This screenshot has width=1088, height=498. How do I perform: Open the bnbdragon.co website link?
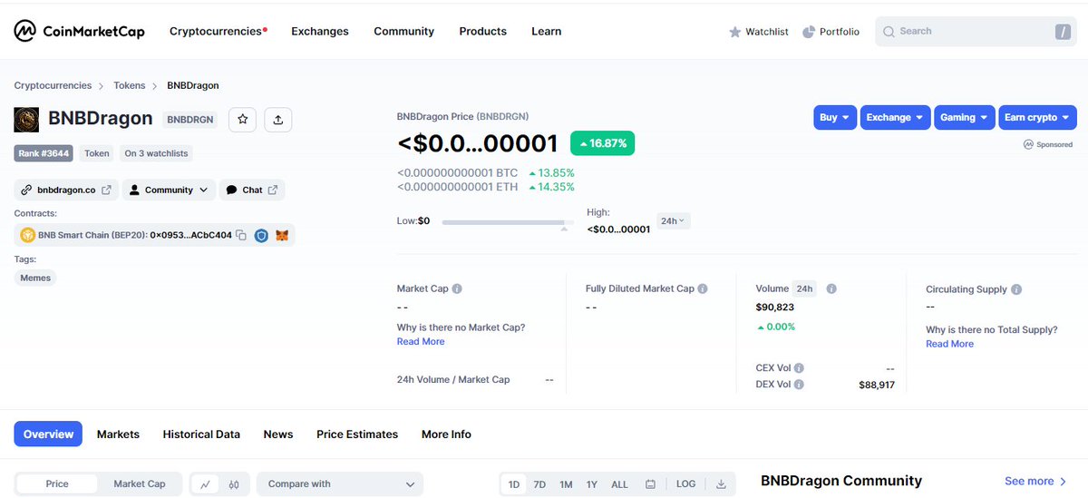click(66, 190)
